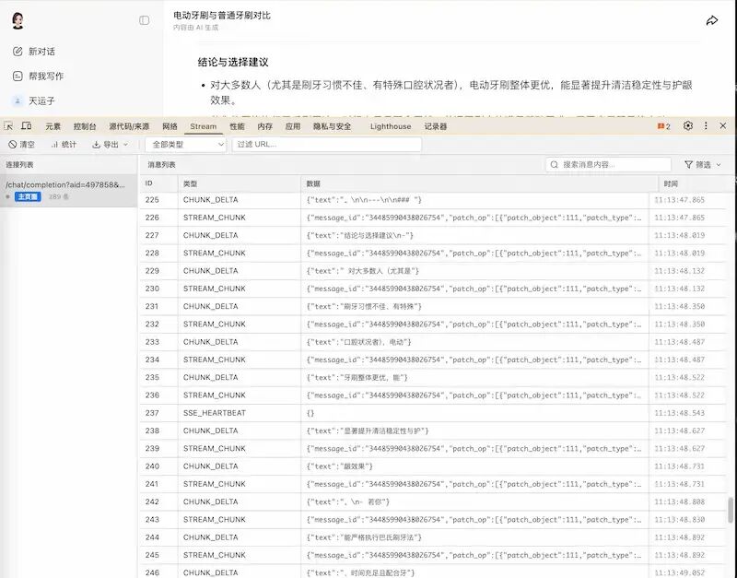Switch to the 元素 tab
Screen dimensions: 737x578
(53, 126)
